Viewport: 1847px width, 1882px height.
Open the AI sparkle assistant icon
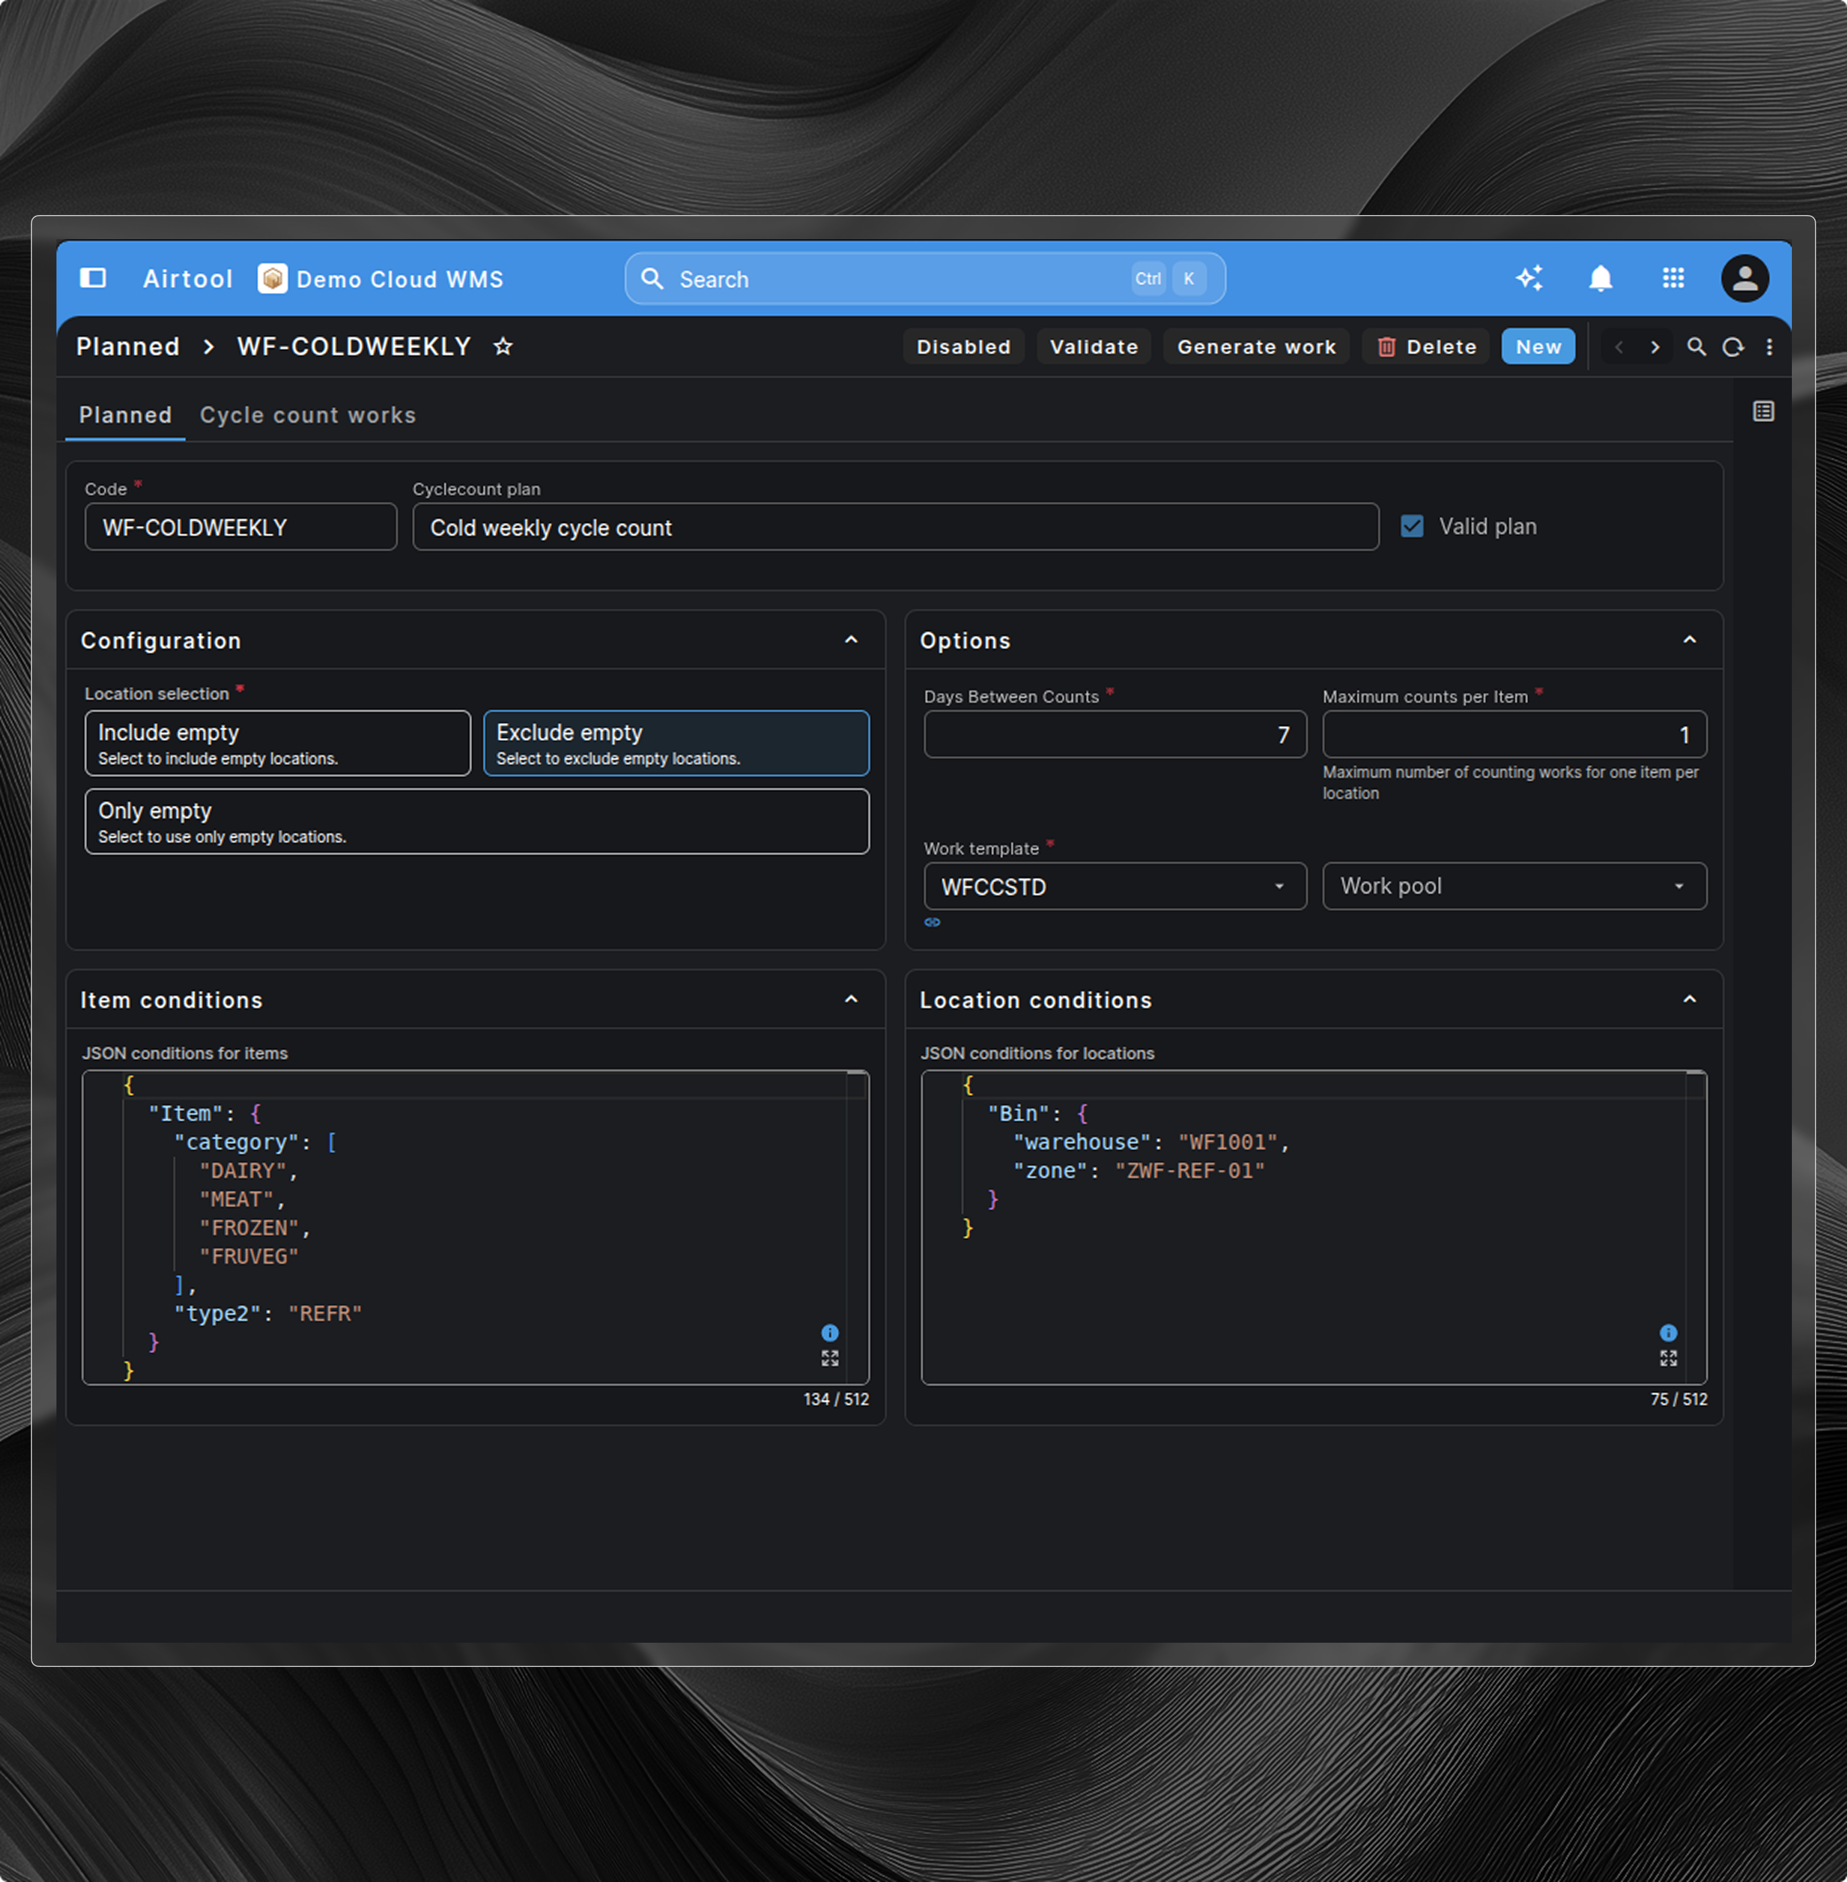1530,278
